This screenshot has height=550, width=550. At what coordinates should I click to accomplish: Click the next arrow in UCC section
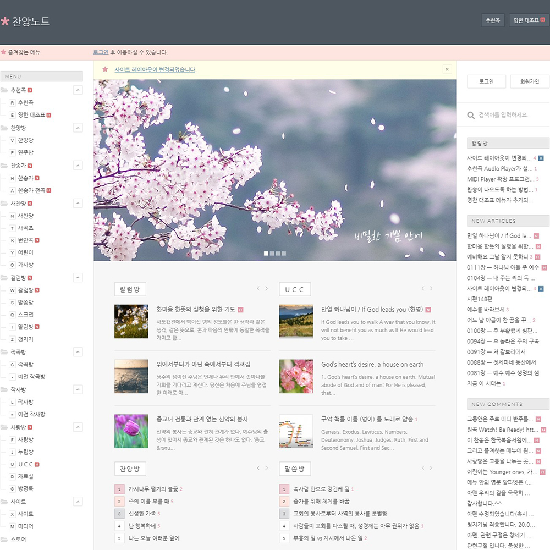[431, 289]
